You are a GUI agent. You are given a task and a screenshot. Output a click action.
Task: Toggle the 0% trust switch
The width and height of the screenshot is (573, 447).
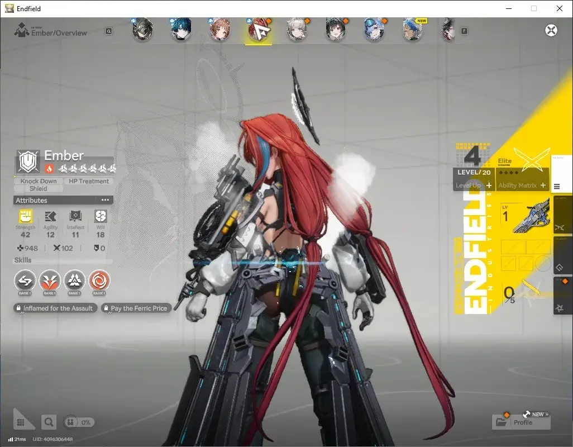tap(79, 422)
